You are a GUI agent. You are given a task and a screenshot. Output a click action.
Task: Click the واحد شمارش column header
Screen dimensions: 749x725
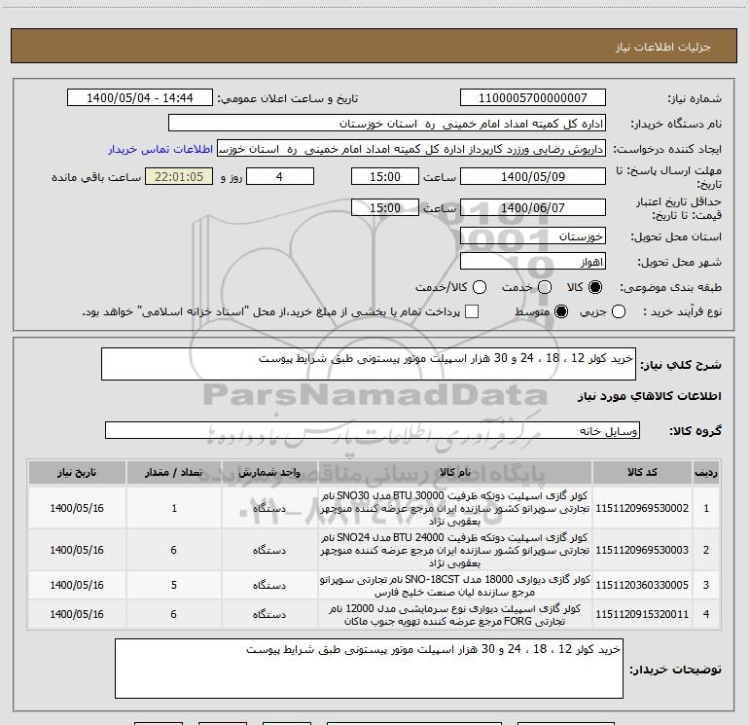point(269,473)
